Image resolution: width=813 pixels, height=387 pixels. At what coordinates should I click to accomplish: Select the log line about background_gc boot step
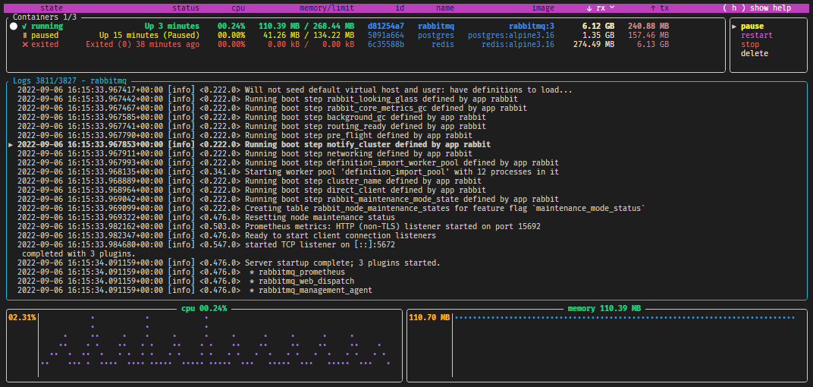pos(252,118)
